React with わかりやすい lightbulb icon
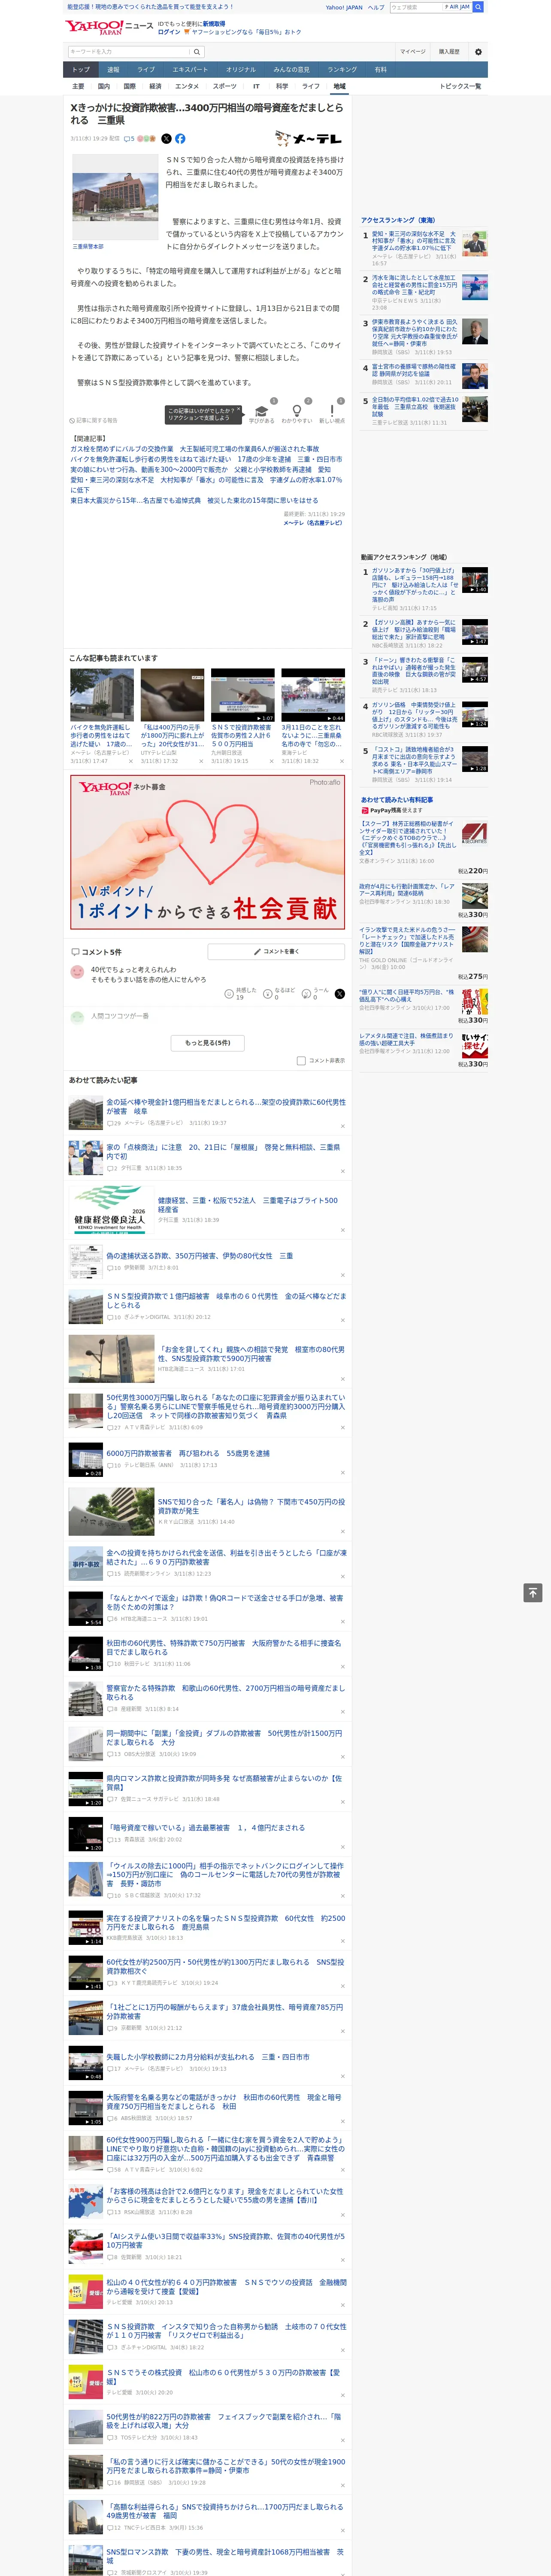Screen dimensions: 551x2576 297,411
